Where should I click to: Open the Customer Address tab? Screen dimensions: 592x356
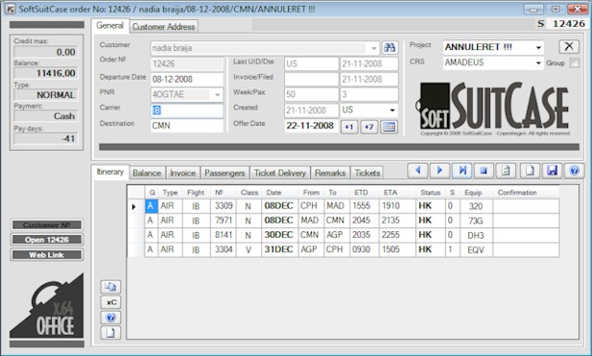(x=163, y=27)
